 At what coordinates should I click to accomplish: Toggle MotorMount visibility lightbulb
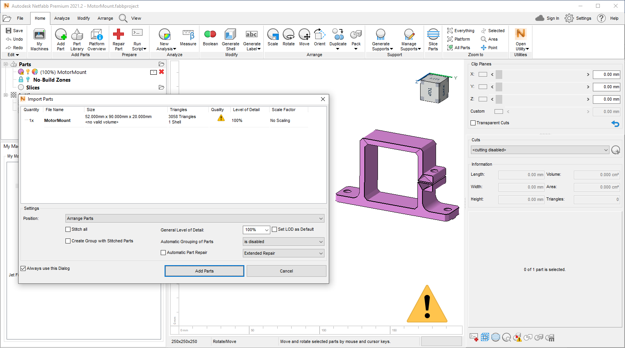28,72
